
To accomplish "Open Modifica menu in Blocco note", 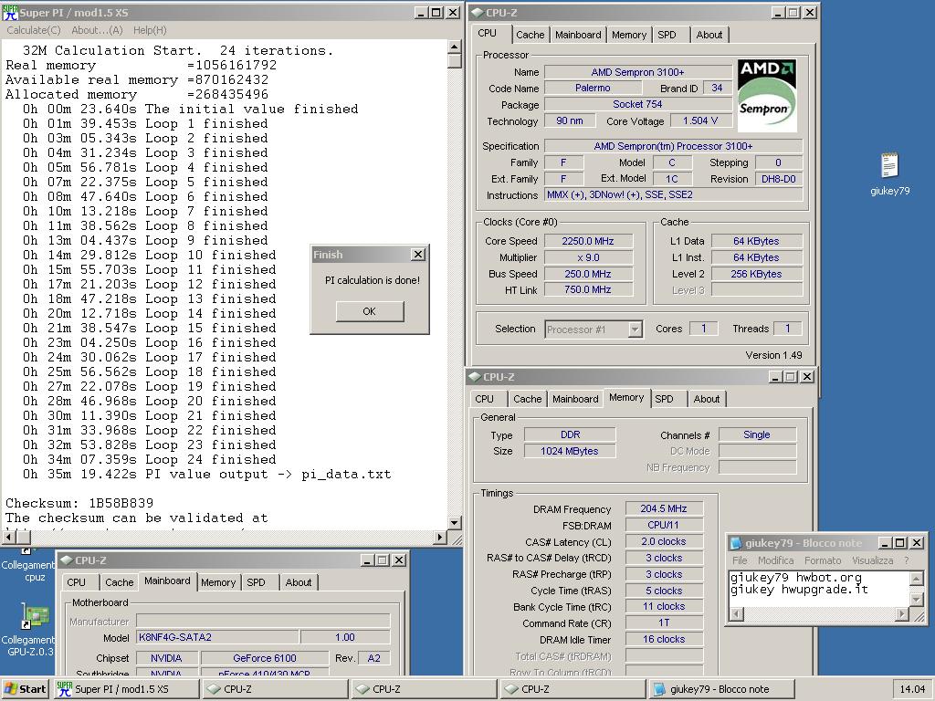I will (x=775, y=560).
